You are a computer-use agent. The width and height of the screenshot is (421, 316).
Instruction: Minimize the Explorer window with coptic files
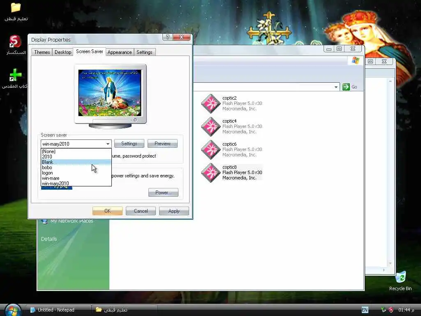[328, 49]
